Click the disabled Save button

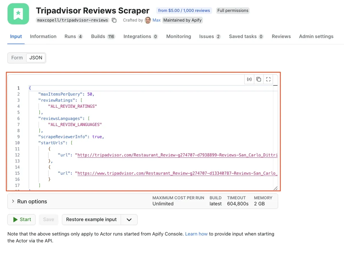(x=48, y=219)
